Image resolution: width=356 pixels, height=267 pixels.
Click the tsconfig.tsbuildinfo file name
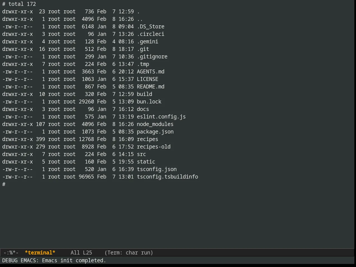(167, 177)
